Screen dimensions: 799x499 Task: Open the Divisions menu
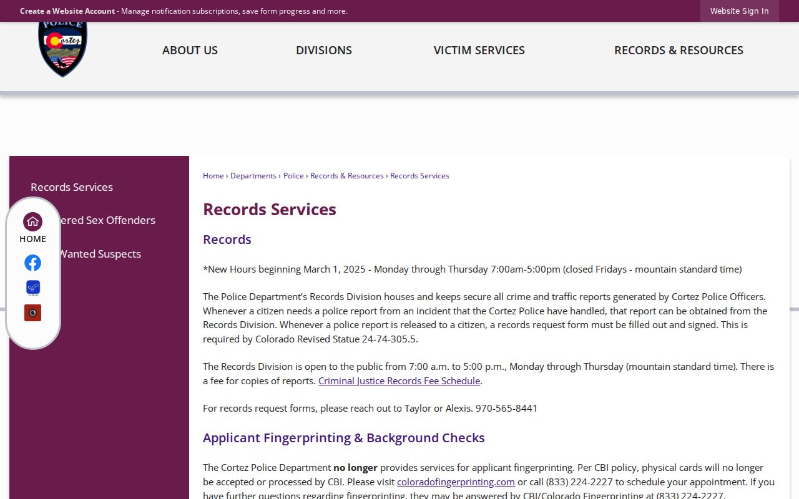[324, 51]
